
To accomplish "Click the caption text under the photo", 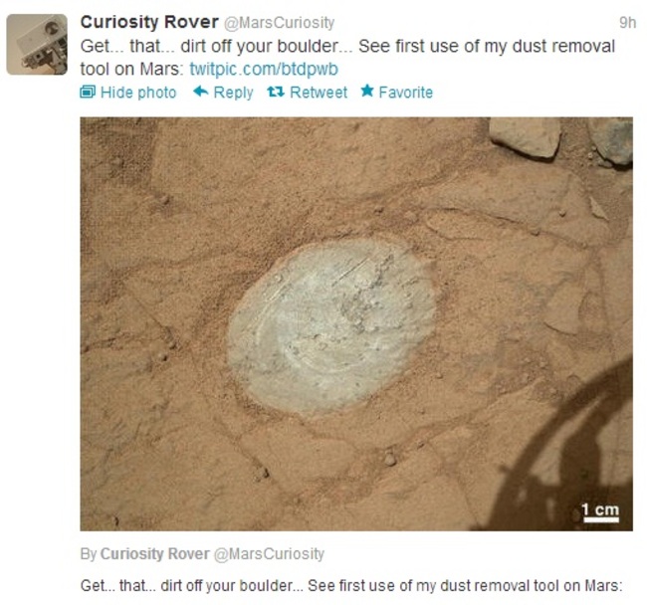I will pyautogui.click(x=351, y=585).
